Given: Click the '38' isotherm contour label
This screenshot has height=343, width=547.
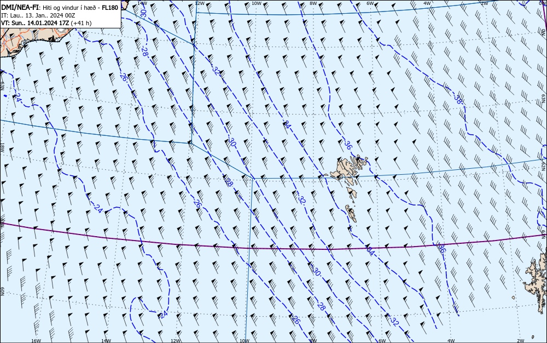Looking at the screenshot, I should click(458, 100).
